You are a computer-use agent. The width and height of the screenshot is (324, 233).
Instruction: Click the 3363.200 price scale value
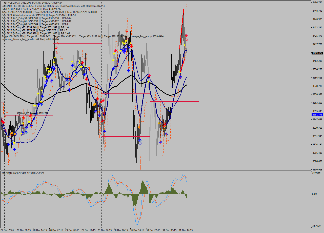(317, 103)
